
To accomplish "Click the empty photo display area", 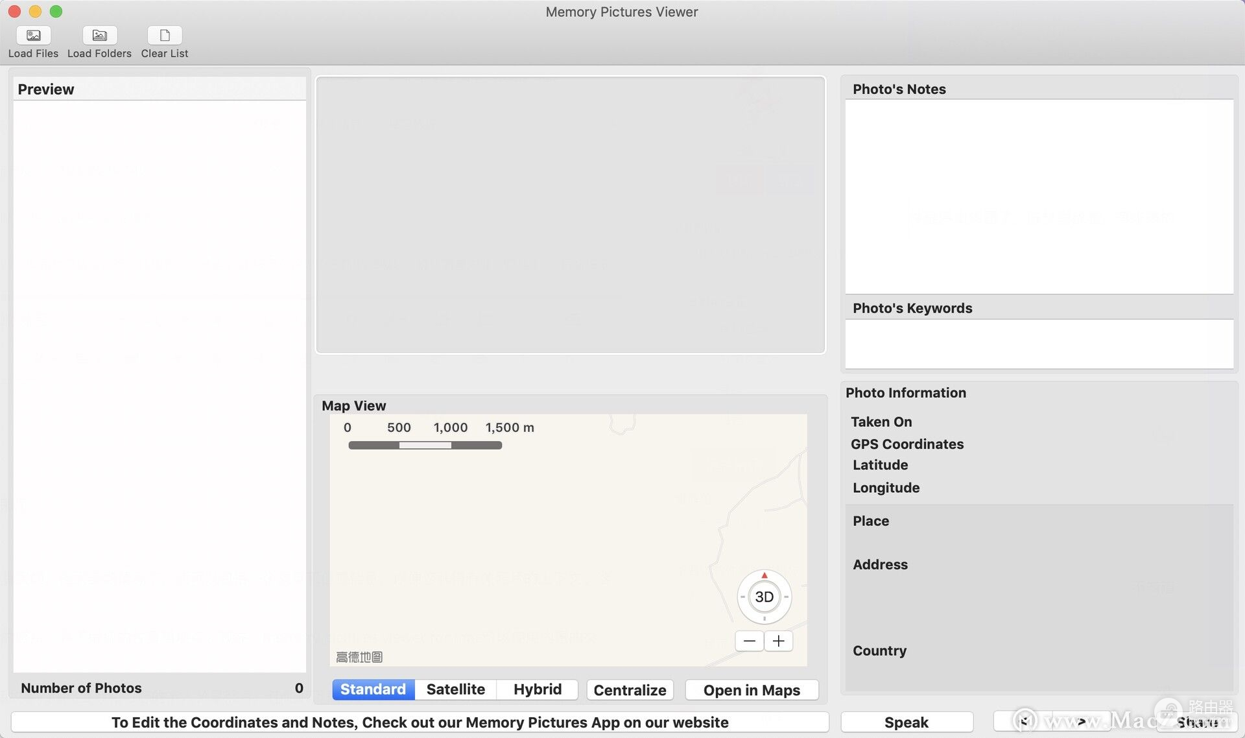I will pyautogui.click(x=570, y=215).
